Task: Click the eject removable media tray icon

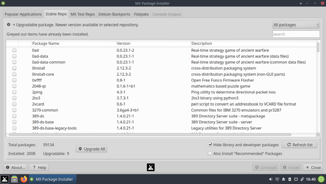Action: point(283,179)
